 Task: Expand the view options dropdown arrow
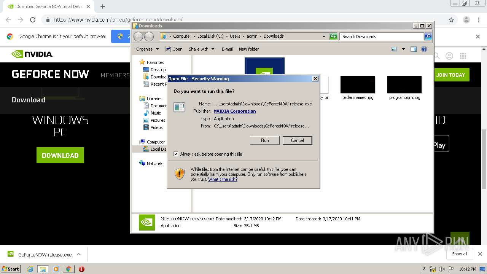pyautogui.click(x=403, y=49)
